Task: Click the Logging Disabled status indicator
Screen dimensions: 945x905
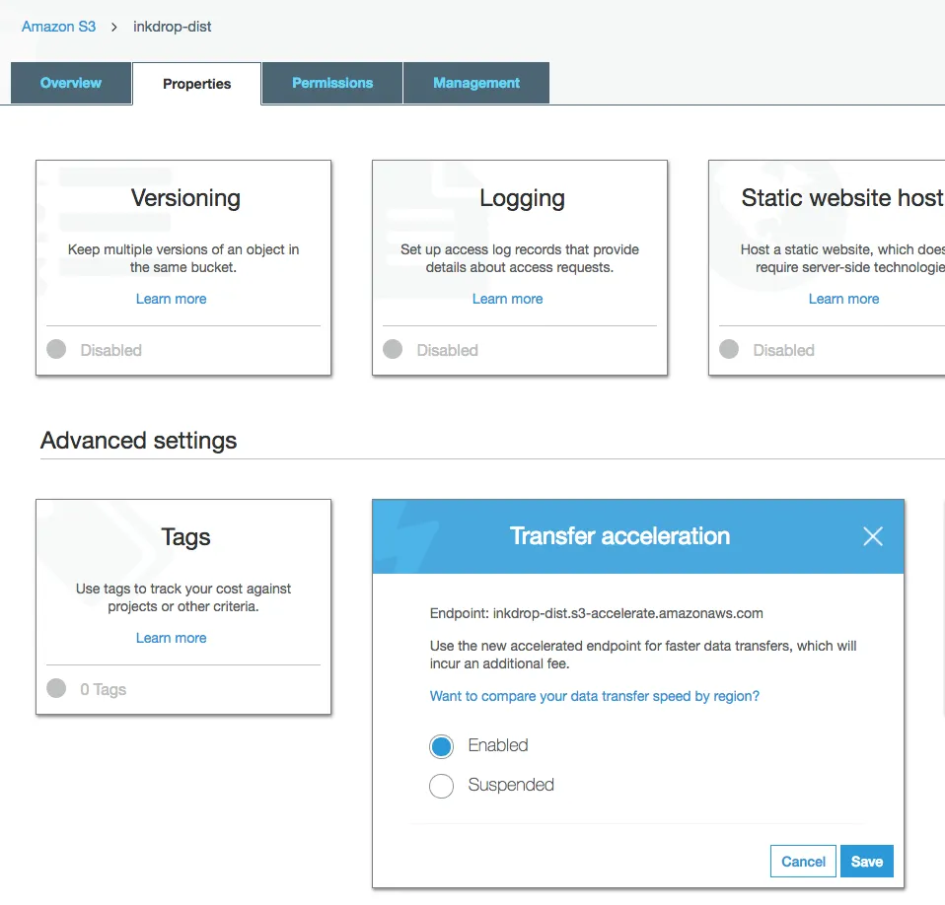Action: click(393, 349)
